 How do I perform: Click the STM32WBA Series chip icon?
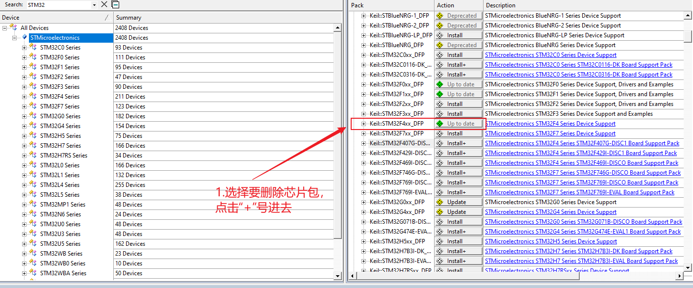(x=33, y=273)
